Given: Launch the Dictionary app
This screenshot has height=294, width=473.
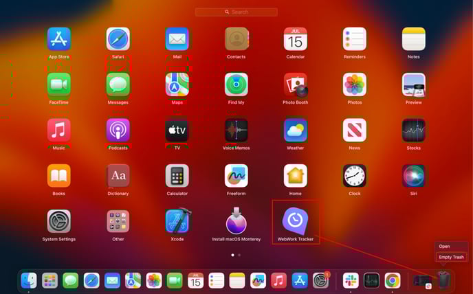Looking at the screenshot, I should [118, 175].
